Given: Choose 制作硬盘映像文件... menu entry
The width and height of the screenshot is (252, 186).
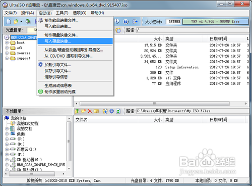Looking at the screenshot, I should (75, 35).
